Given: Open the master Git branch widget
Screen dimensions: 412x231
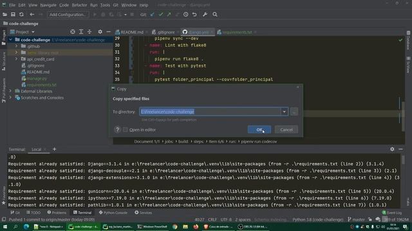Looking at the screenshot, I should tap(356, 219).
